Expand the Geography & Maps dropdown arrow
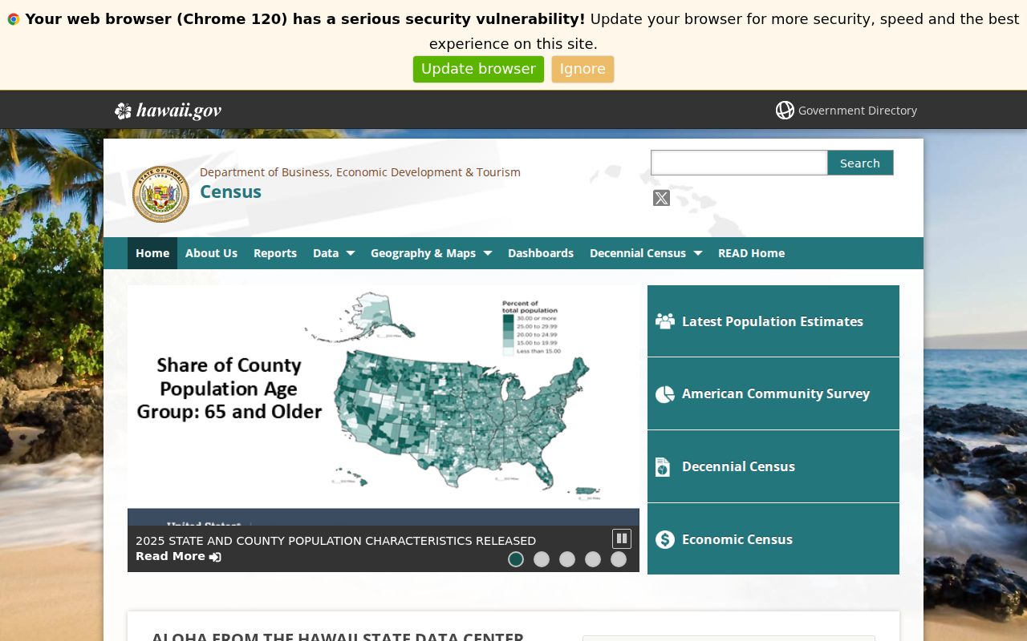The height and width of the screenshot is (641, 1027). pos(487,253)
